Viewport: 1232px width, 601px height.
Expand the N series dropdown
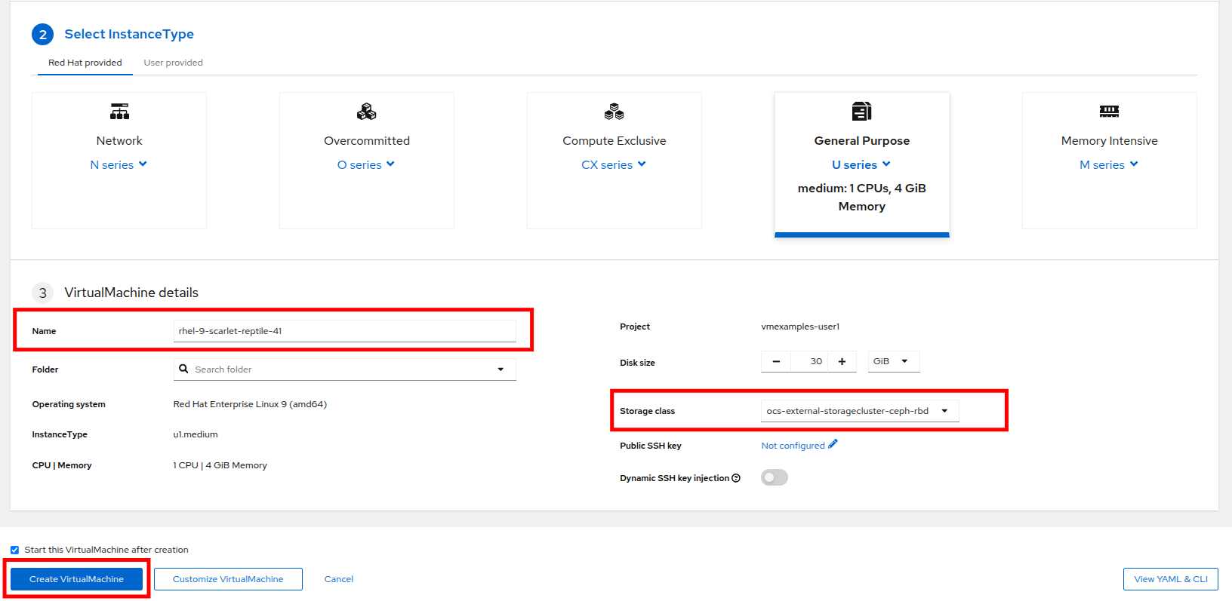[x=119, y=164]
